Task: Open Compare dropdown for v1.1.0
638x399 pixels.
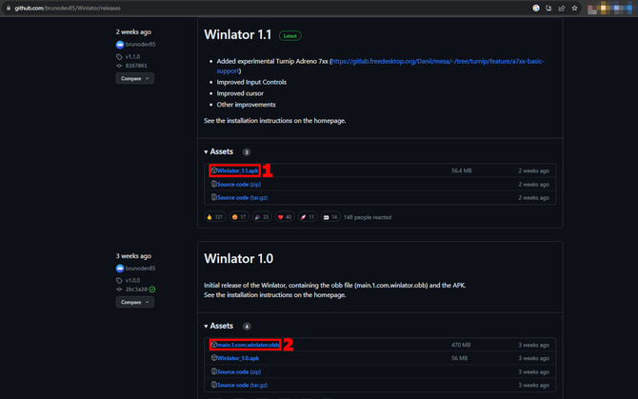Action: (x=134, y=78)
